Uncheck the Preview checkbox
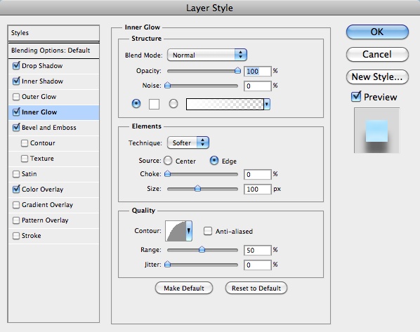The image size is (420, 332). (356, 97)
